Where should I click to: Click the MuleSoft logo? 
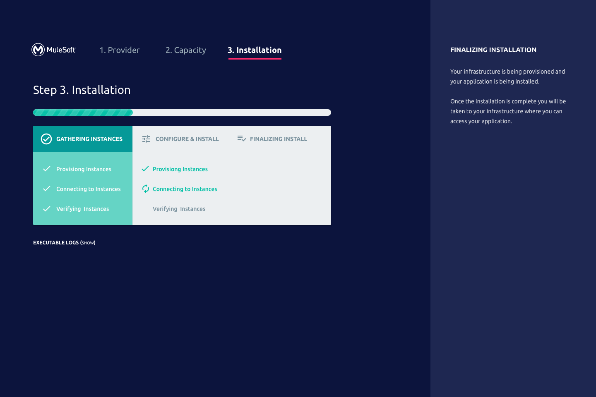pos(54,50)
